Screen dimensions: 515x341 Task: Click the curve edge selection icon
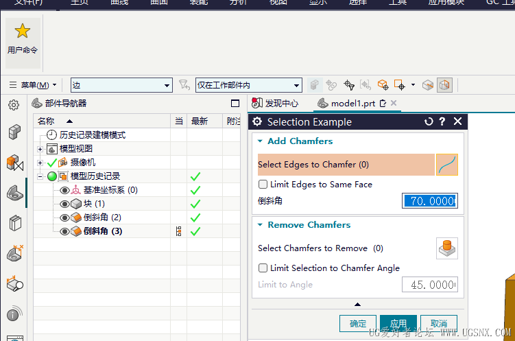pos(446,165)
